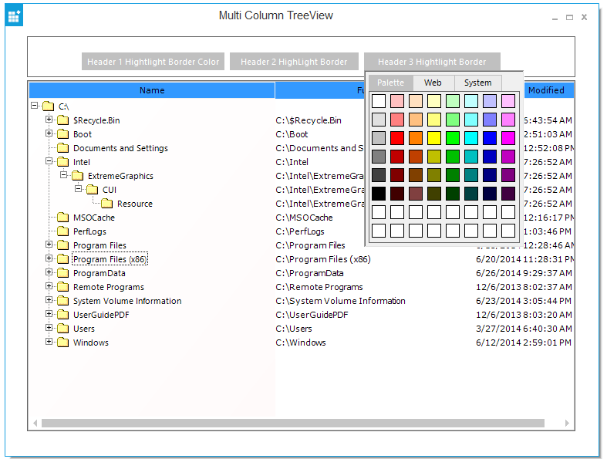Switch to the Web color tab

pyautogui.click(x=433, y=83)
